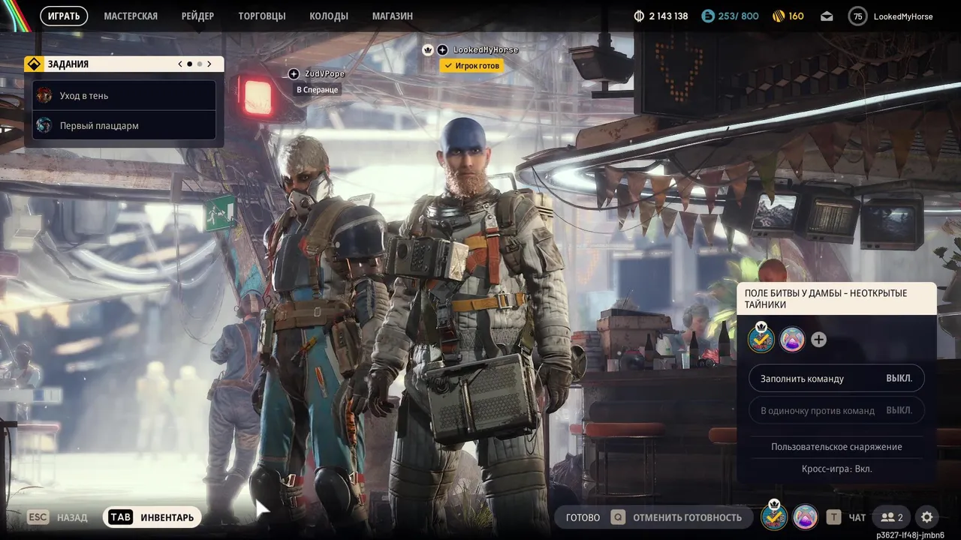Open ИНВЕНТАРЬ with the TAB button
The image size is (961, 540).
pos(152,517)
